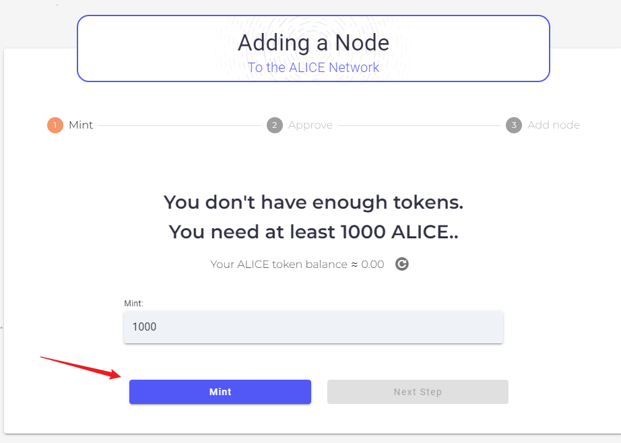Image resolution: width=621 pixels, height=443 pixels.
Task: Click the 'Adding a Node' title
Action: coord(313,43)
